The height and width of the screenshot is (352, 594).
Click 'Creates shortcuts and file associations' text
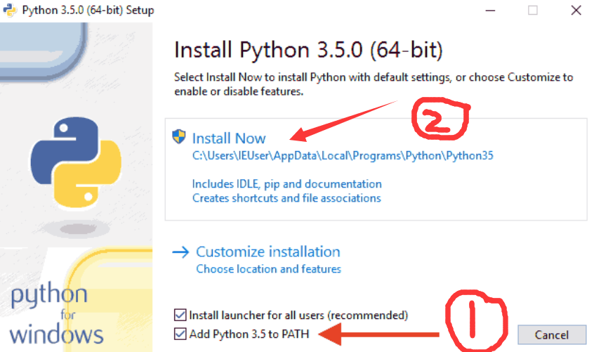pos(286,198)
